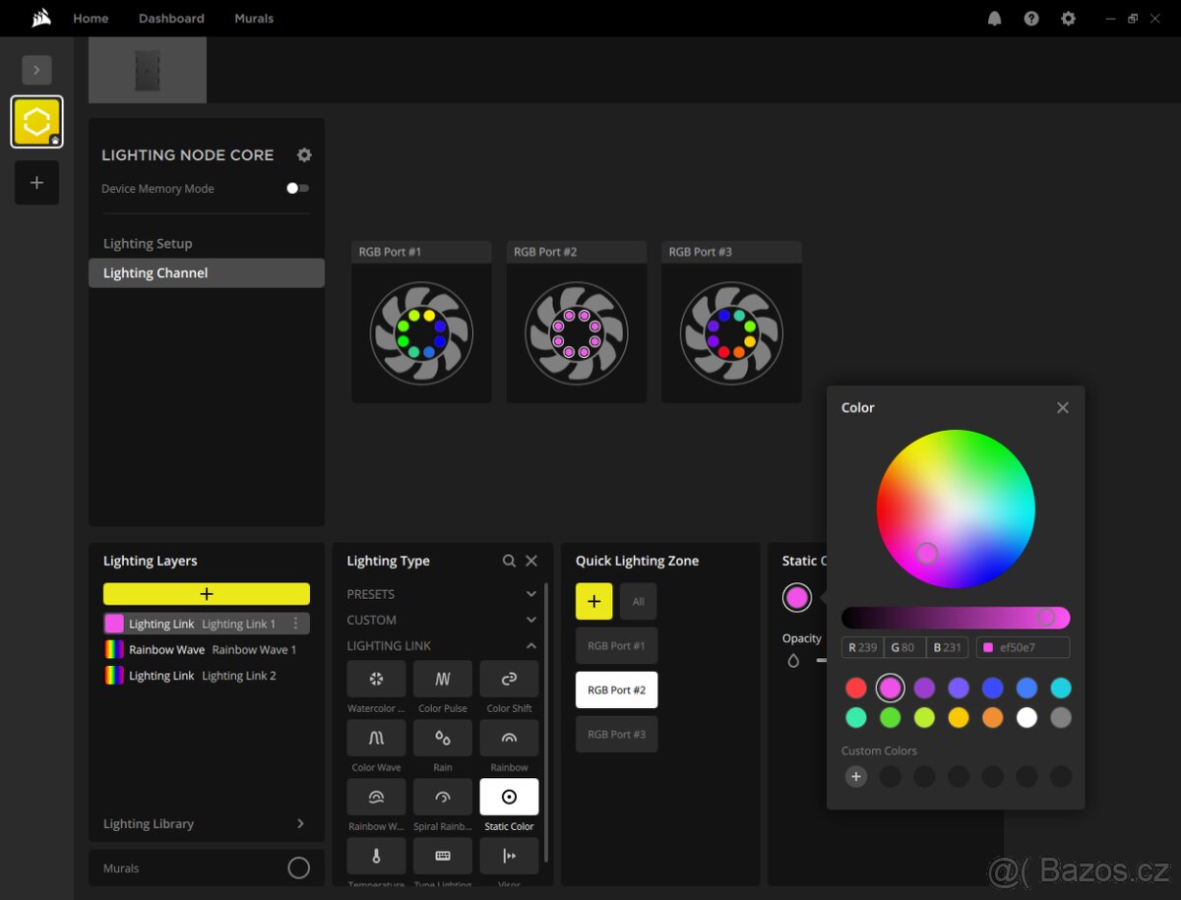
Task: Select the Color Shift link icon
Action: tap(509, 679)
